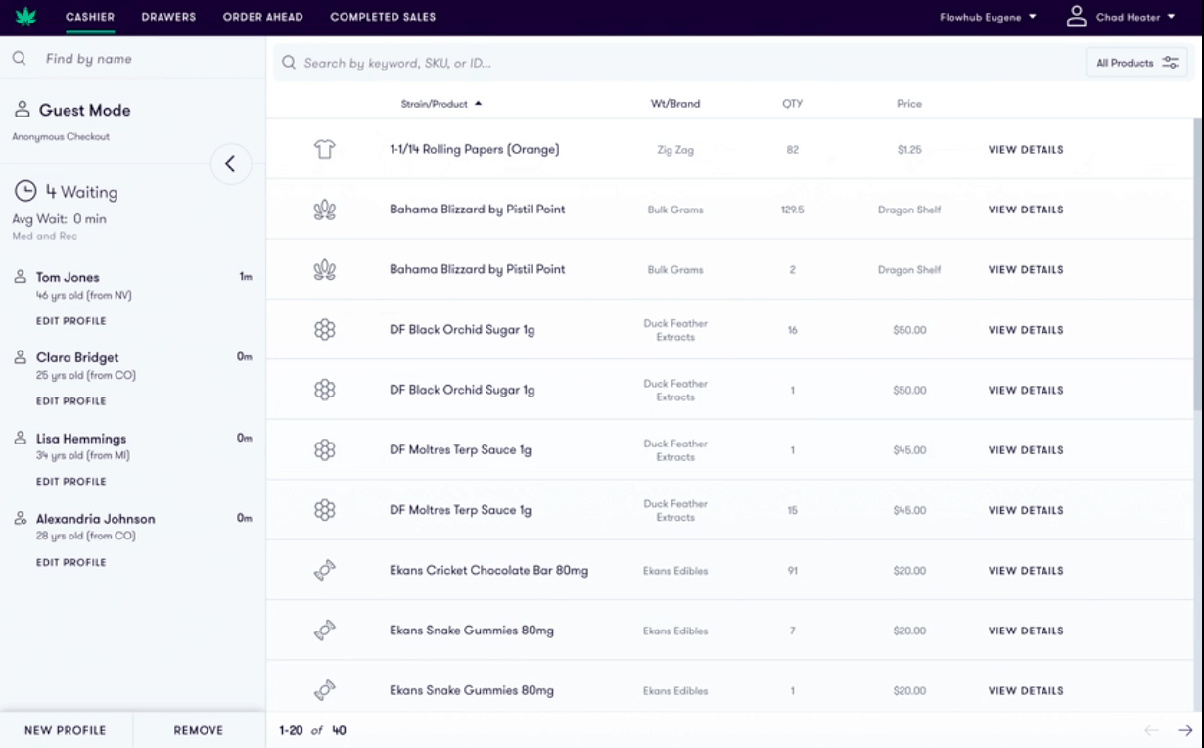The height and width of the screenshot is (748, 1204).
Task: Open the Flowhub Eugene location dropdown
Action: (x=988, y=17)
